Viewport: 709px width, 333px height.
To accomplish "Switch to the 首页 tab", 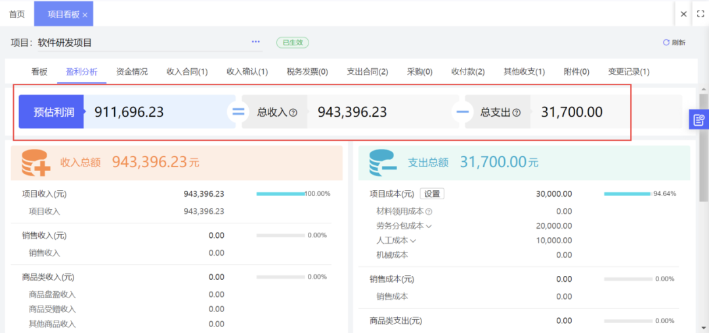I will 17,14.
